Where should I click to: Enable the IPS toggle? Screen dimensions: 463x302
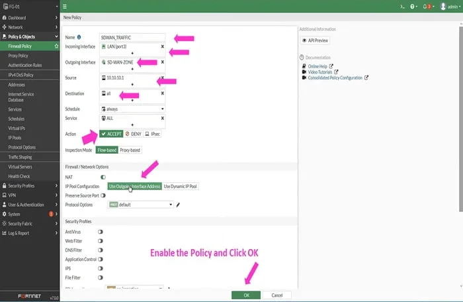pyautogui.click(x=101, y=269)
